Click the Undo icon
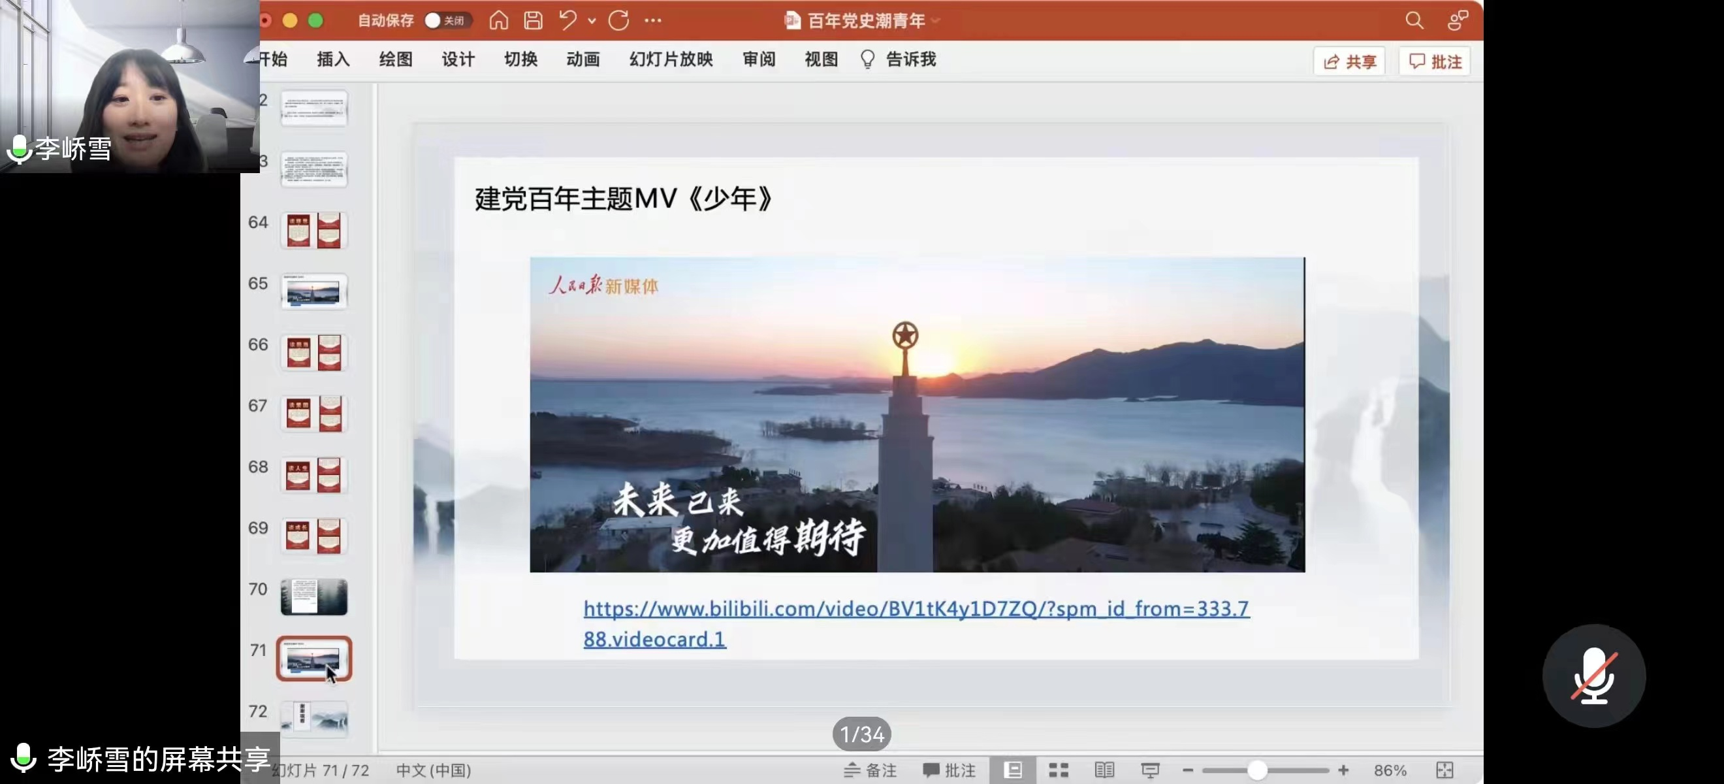 pyautogui.click(x=568, y=21)
